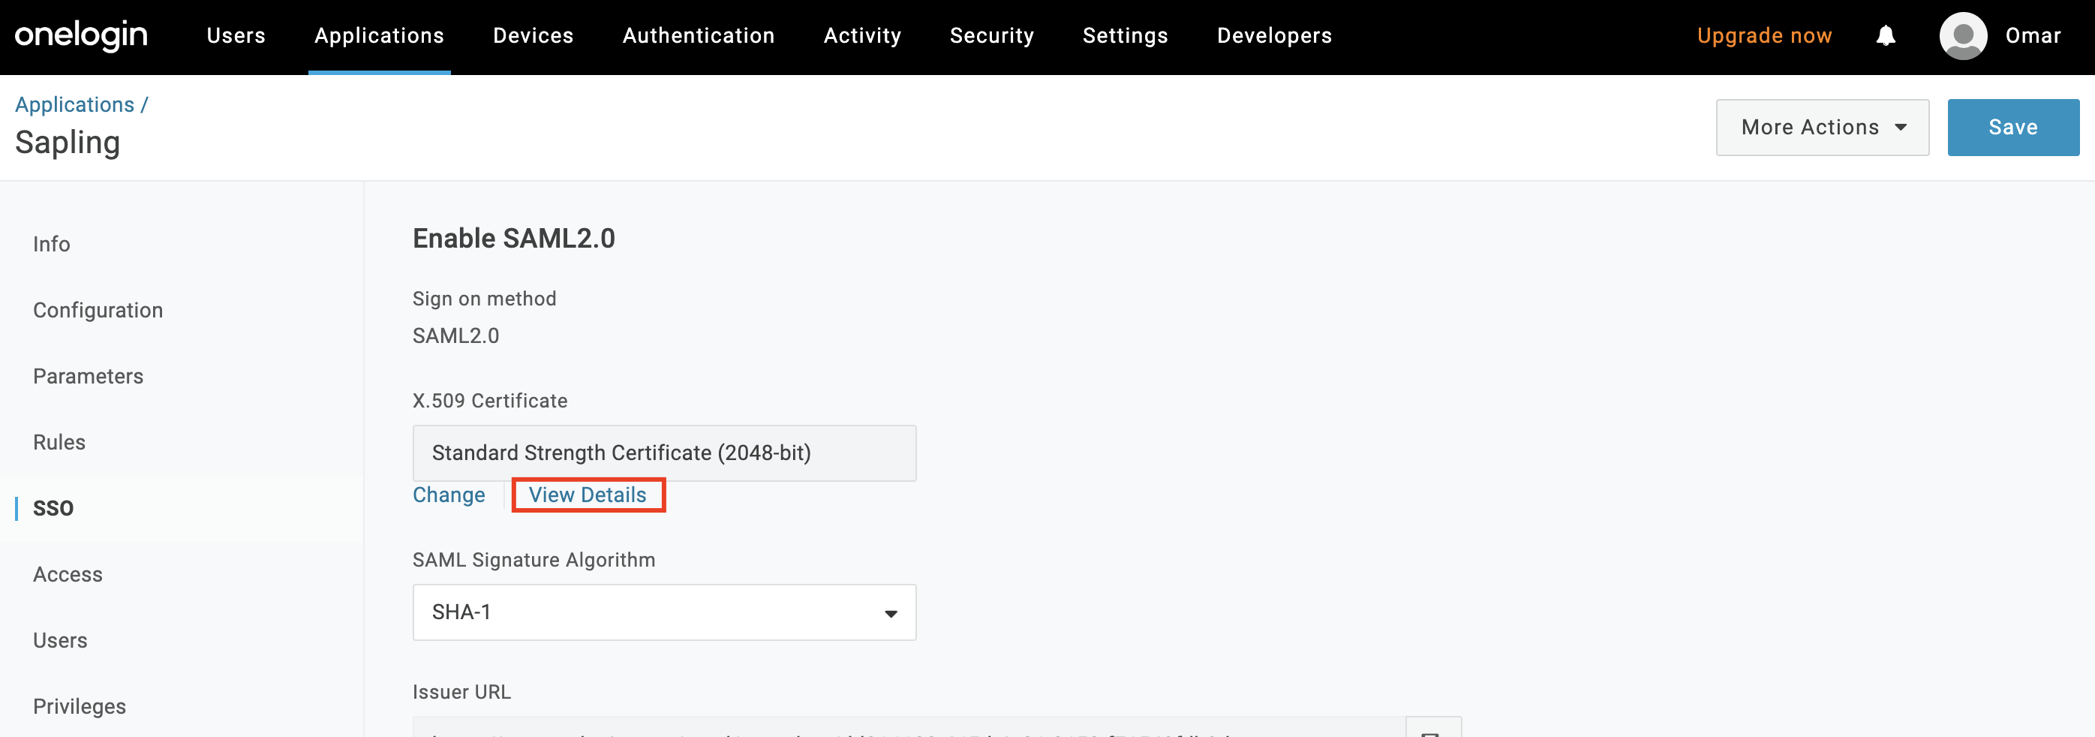Copy the Issuer URL with copy icon
This screenshot has height=737, width=2095.
pyautogui.click(x=1432, y=729)
